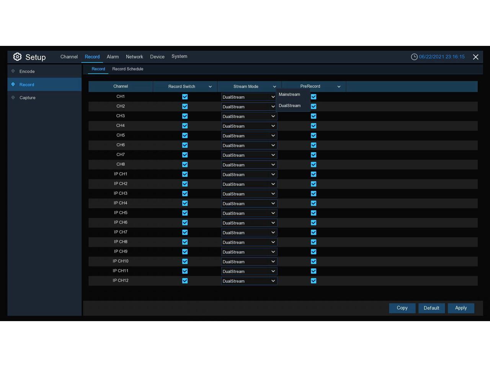Choose DualStream option in the dropdown list

click(290, 106)
